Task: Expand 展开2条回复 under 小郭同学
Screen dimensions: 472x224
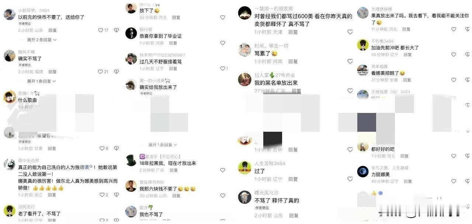Action: pos(42,39)
